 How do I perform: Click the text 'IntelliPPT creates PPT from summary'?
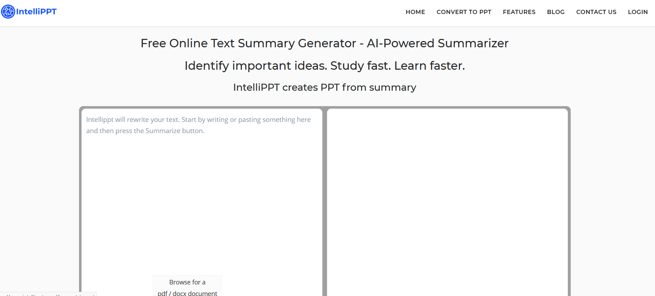pos(325,87)
